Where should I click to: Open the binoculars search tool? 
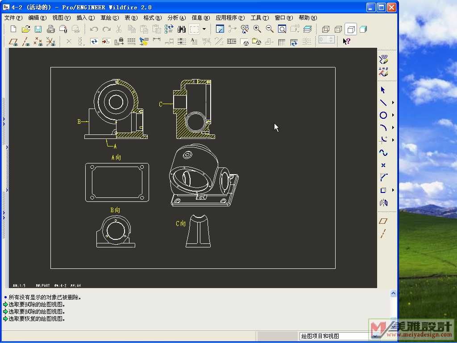(x=182, y=29)
